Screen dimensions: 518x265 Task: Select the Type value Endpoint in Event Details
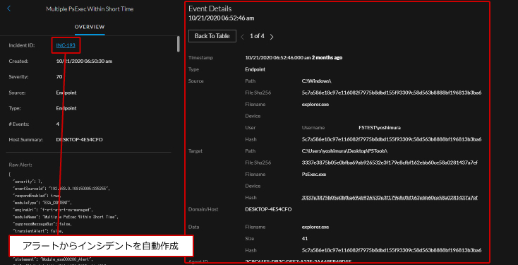255,69
